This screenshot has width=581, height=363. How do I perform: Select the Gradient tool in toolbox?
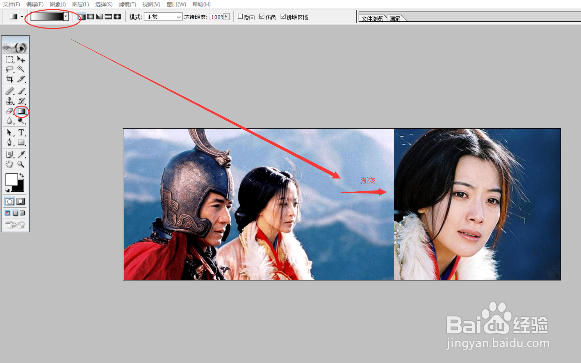click(21, 111)
